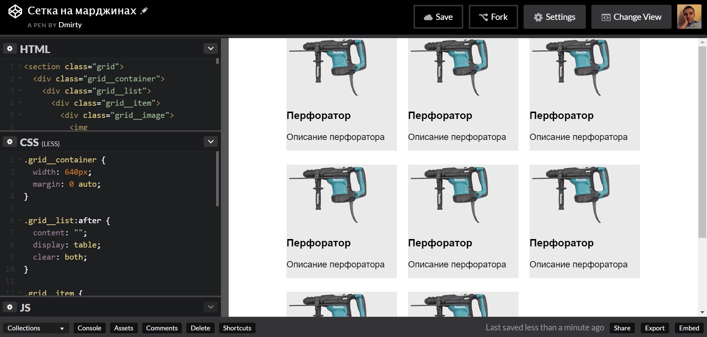Viewport: 707px width, 337px height.
Task: Fold .grid__container rule in CSS
Action: pos(20,160)
